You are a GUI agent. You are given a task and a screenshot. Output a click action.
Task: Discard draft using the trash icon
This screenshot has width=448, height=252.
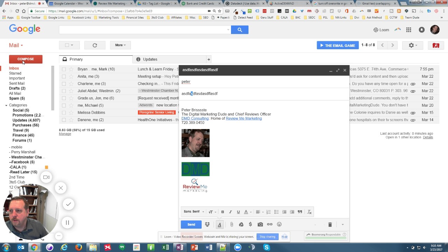330,224
